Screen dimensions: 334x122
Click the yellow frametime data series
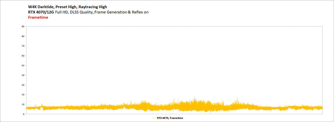(x=174, y=107)
